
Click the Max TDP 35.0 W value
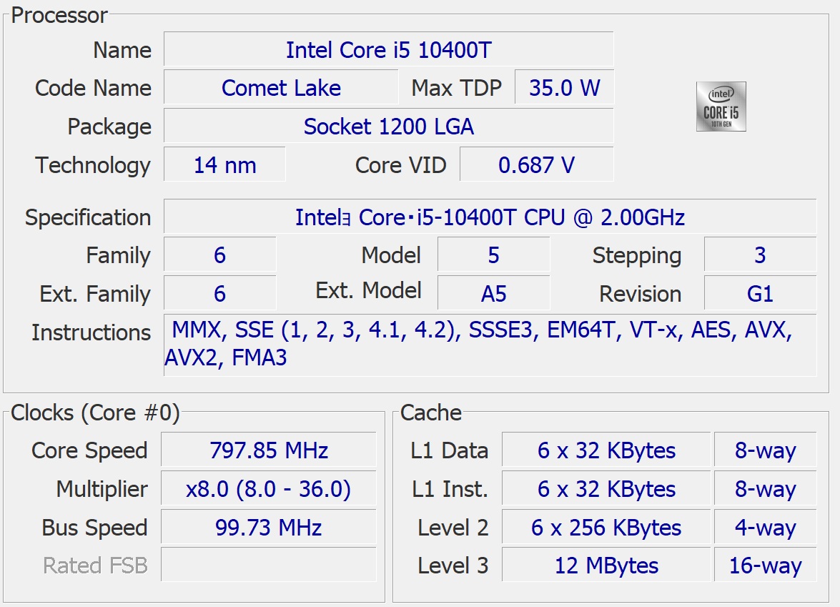(564, 88)
